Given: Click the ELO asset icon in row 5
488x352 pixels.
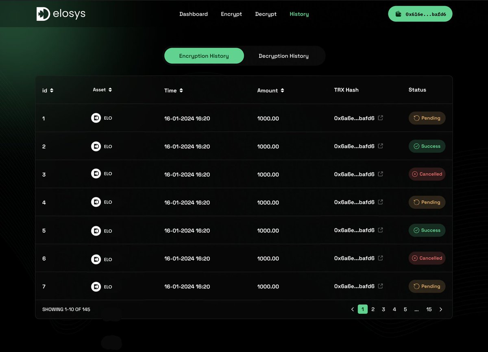Looking at the screenshot, I should coord(96,231).
